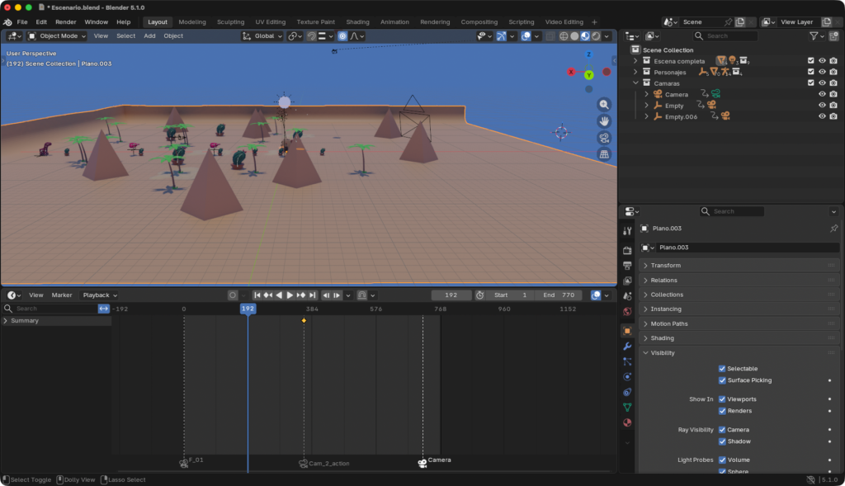Click the End frame field showing 770
Image resolution: width=845 pixels, height=486 pixels.
558,295
